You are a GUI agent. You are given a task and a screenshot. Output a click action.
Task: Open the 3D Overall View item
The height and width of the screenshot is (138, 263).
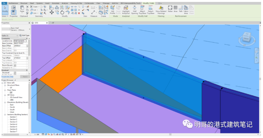point(16,97)
